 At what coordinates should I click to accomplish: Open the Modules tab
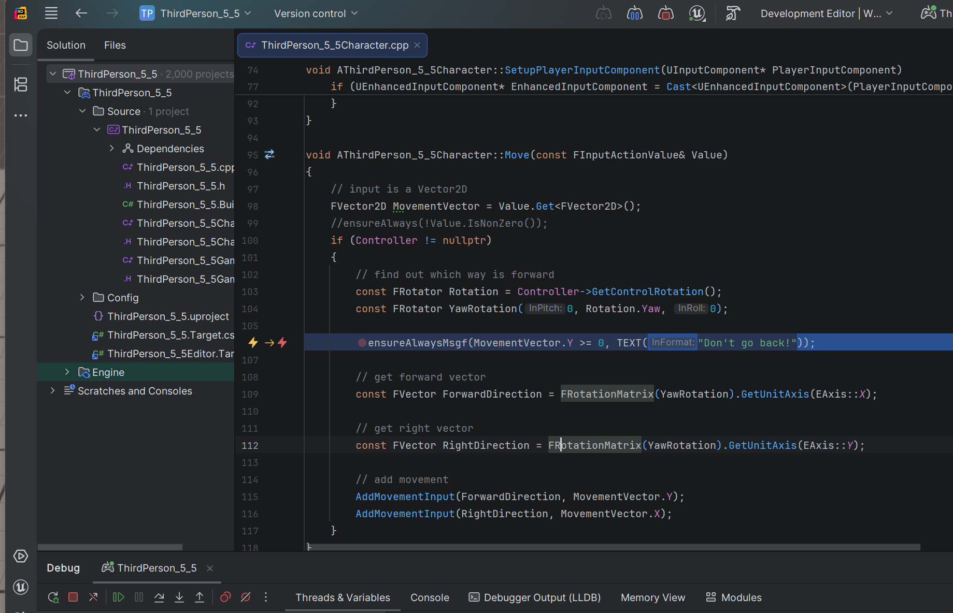click(734, 597)
